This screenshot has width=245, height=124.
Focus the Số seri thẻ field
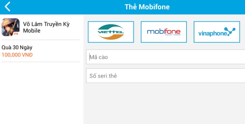pos(166,76)
